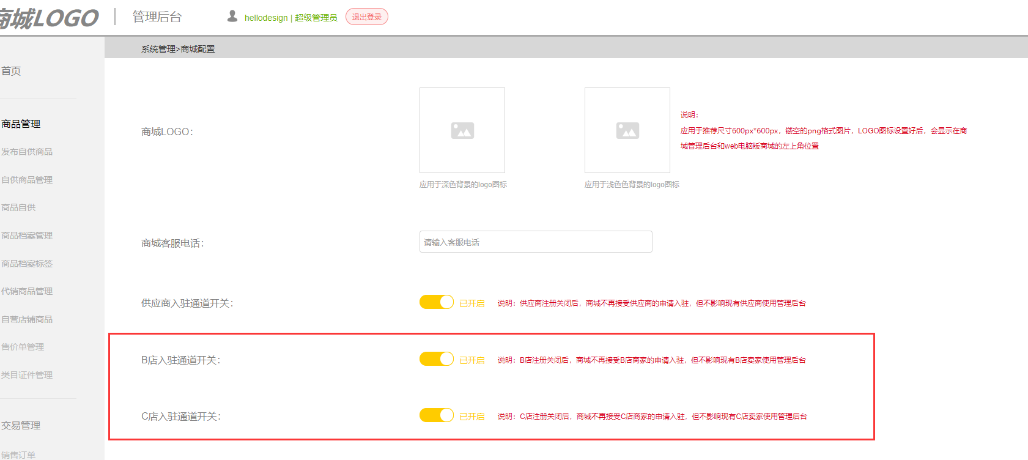Click the hellodesign username link
The image size is (1028, 460).
(x=266, y=18)
